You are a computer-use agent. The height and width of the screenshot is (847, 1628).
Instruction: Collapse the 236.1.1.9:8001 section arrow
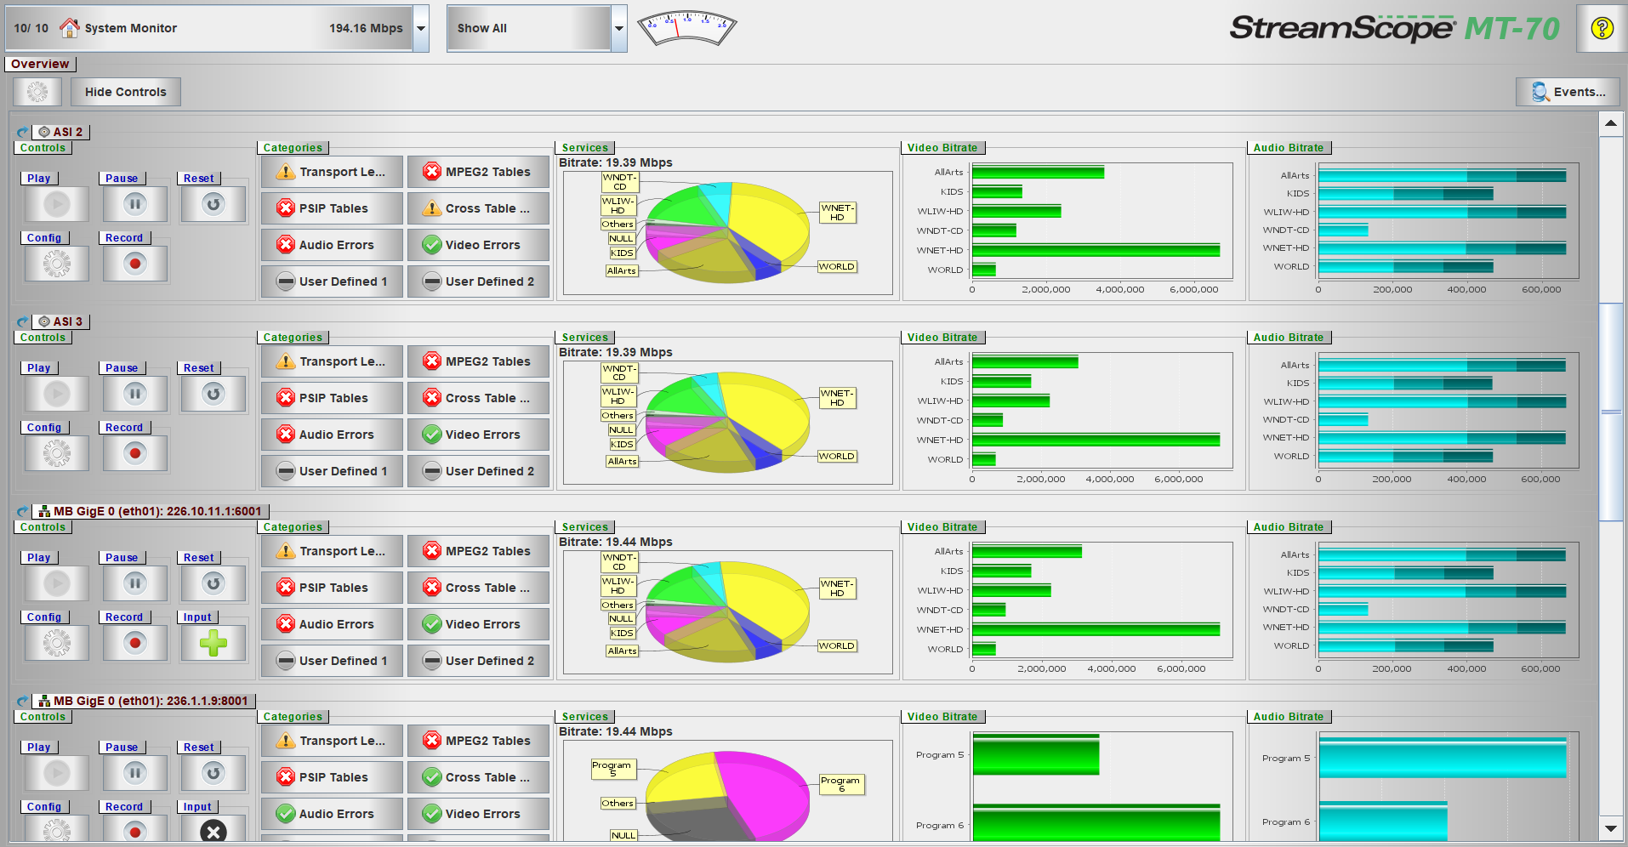point(23,702)
